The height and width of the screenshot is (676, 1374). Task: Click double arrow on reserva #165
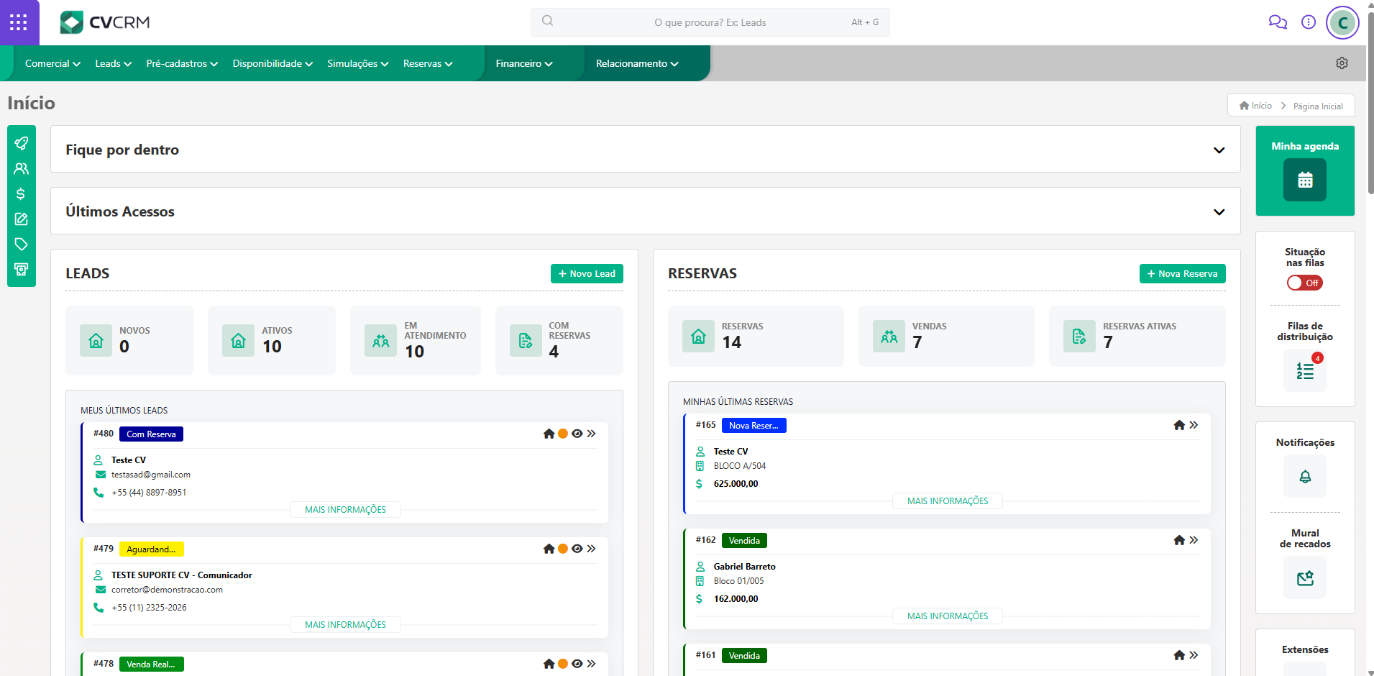point(1194,425)
